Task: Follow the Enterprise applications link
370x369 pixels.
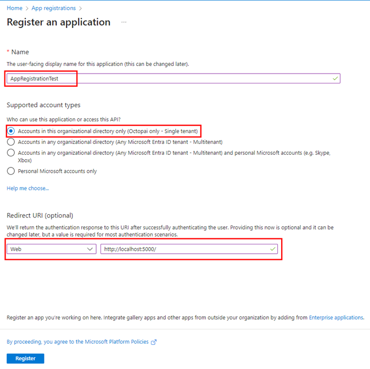Action: click(336, 317)
